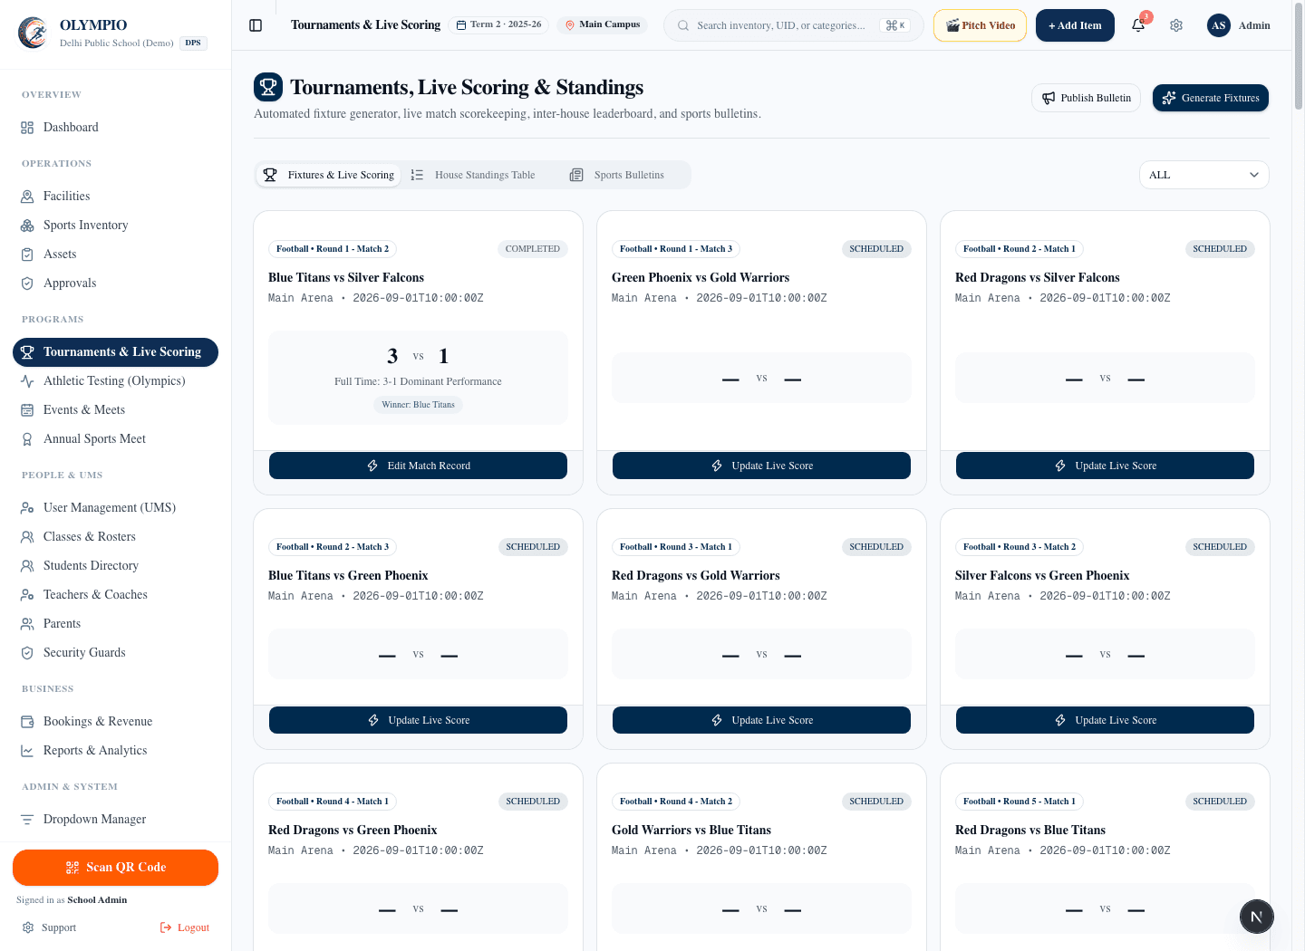Click the Annual Sports Meet medal icon
Viewport: 1305px width, 951px height.
tap(27, 439)
